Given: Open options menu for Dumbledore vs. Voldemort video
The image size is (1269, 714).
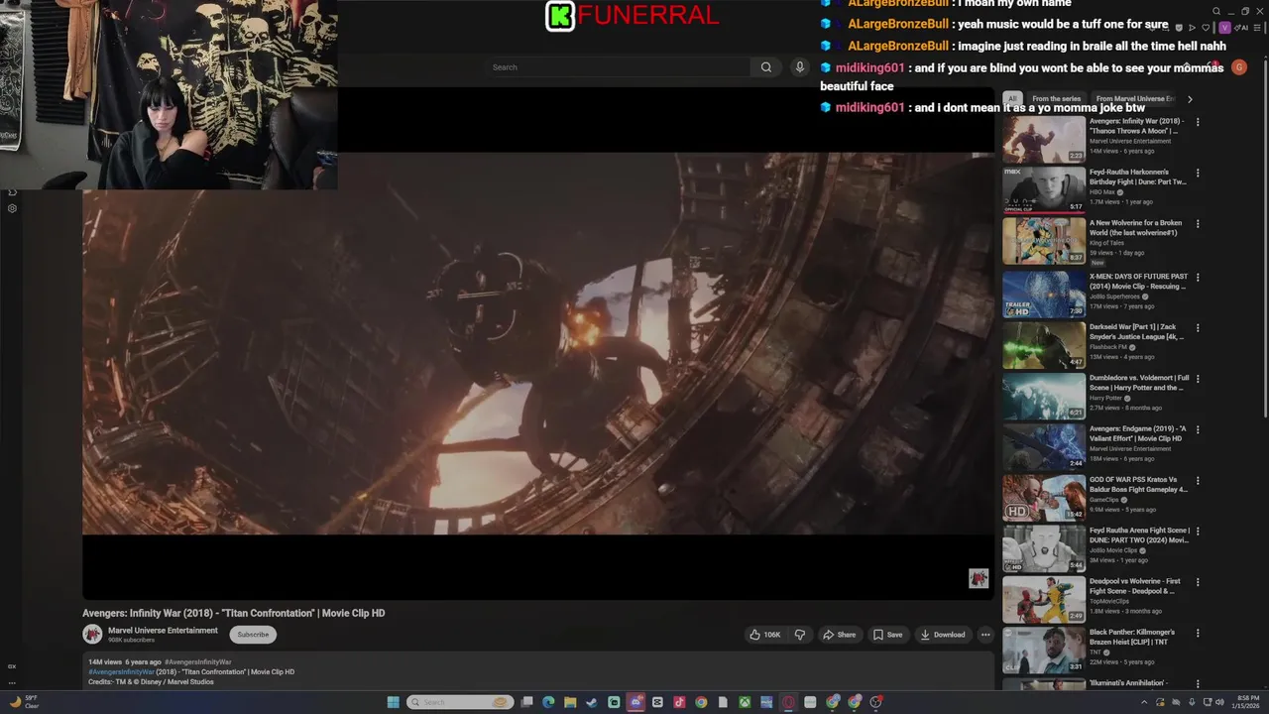Looking at the screenshot, I should 1198,379.
